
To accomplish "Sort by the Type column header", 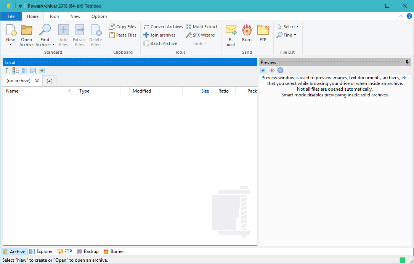I will pyautogui.click(x=98, y=91).
